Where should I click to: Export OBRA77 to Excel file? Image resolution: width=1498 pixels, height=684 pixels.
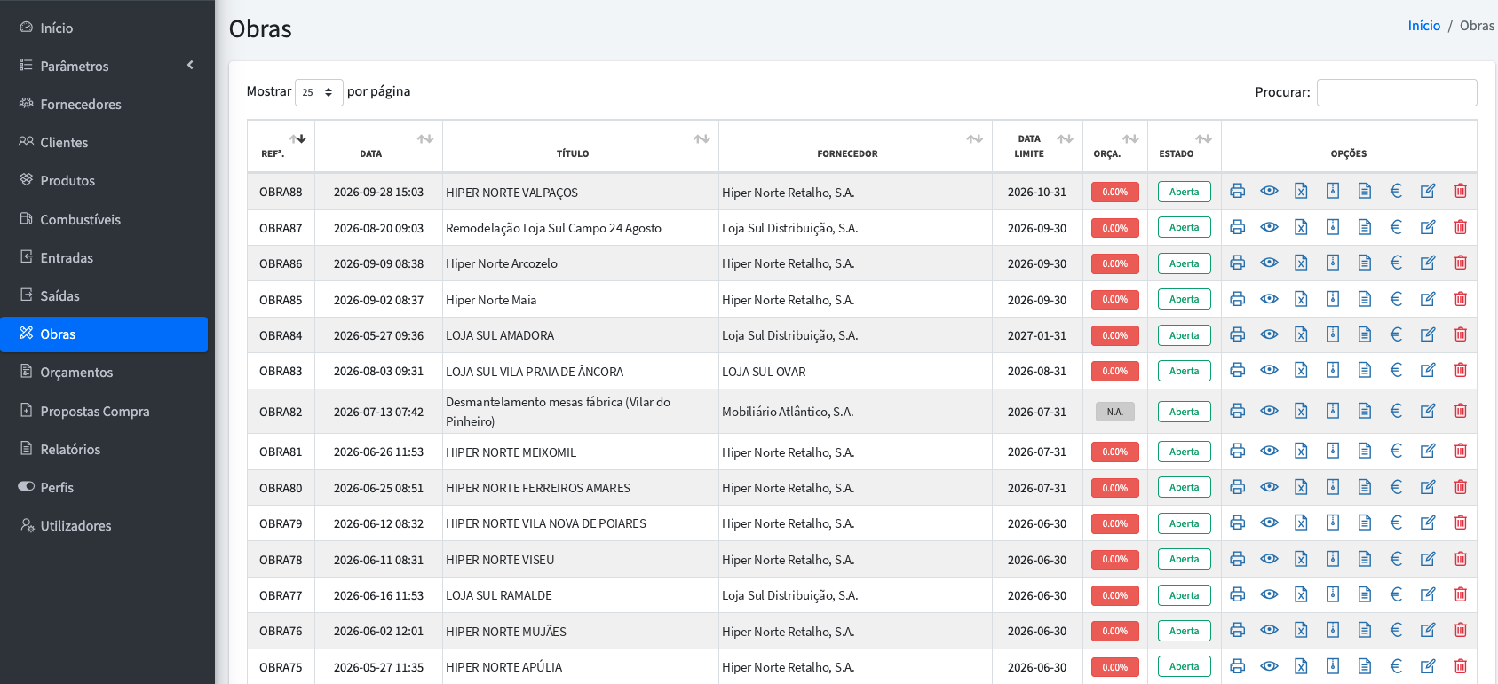coord(1301,594)
